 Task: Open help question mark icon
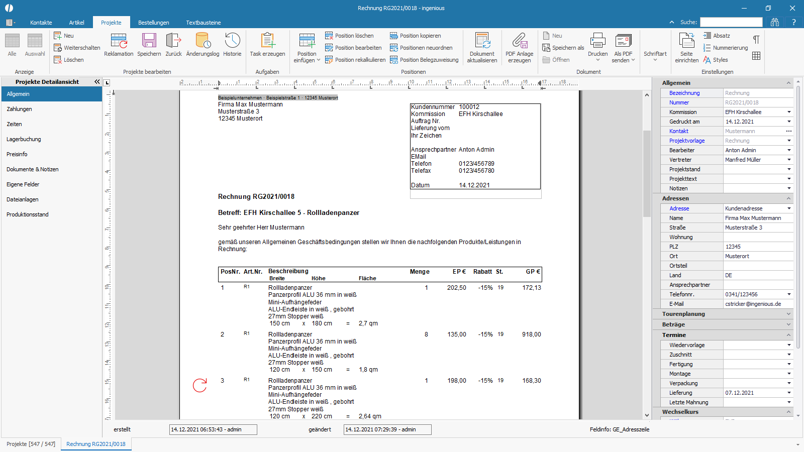794,22
